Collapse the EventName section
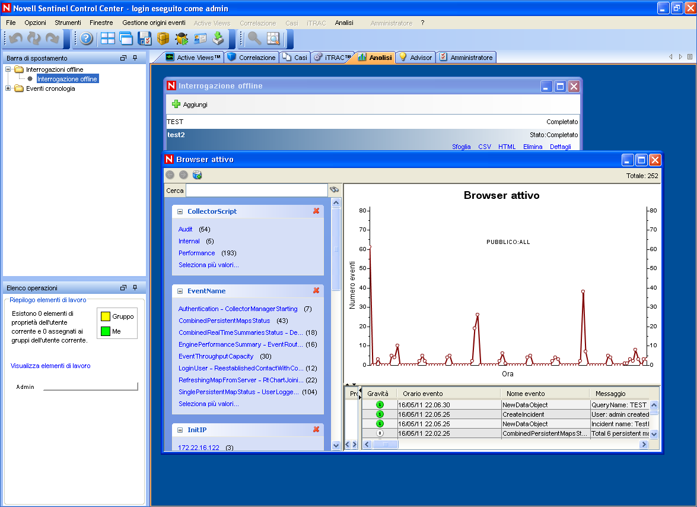Image resolution: width=697 pixels, height=507 pixels. tap(180, 291)
